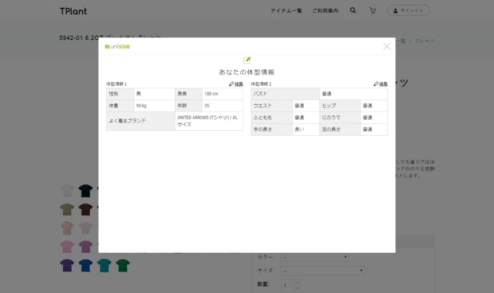Open the search magnifier icon in the header

(353, 10)
